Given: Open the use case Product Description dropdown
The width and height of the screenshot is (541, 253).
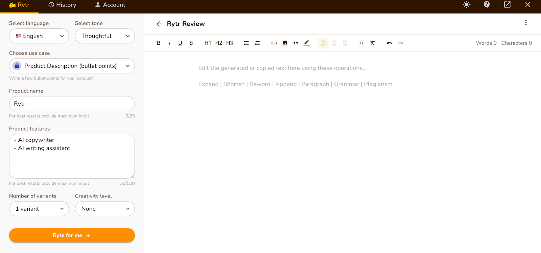Looking at the screenshot, I should pyautogui.click(x=72, y=66).
